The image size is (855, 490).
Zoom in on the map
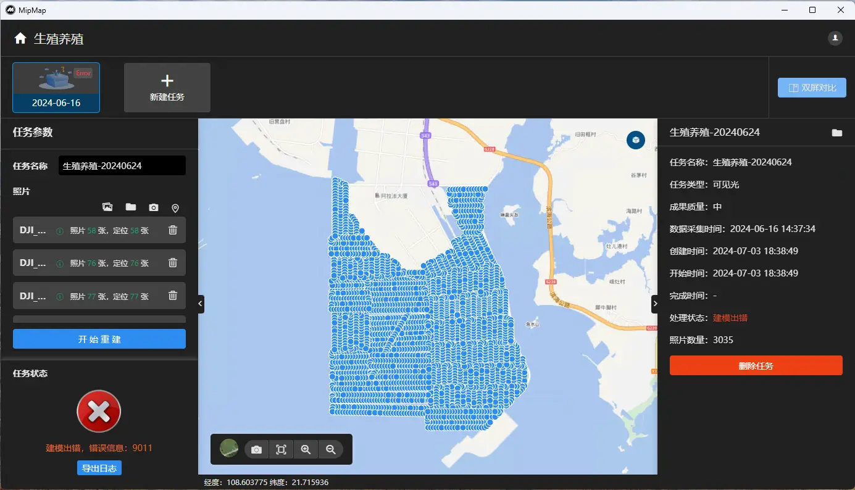pyautogui.click(x=306, y=450)
